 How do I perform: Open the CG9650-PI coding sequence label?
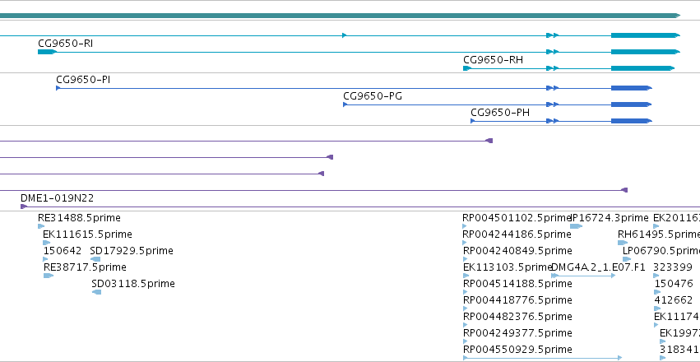click(83, 80)
